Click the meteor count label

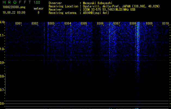[39, 8]
